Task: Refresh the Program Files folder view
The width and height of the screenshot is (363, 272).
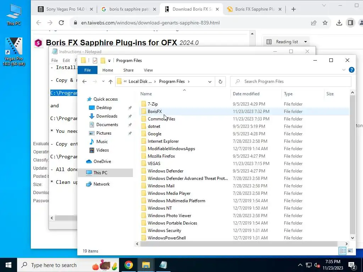Action: (220, 81)
